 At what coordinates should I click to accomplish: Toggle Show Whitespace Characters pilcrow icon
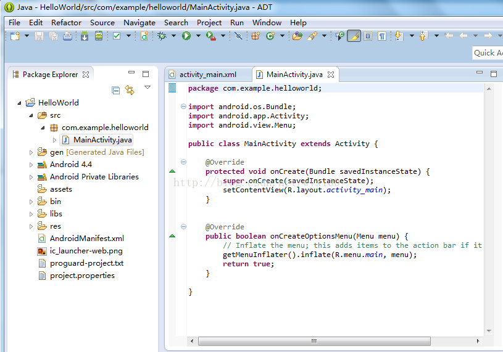click(382, 36)
